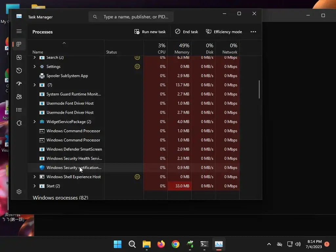The width and height of the screenshot is (336, 252).
Task: Click the Spooler SubSystem App name
Action: (x=67, y=76)
